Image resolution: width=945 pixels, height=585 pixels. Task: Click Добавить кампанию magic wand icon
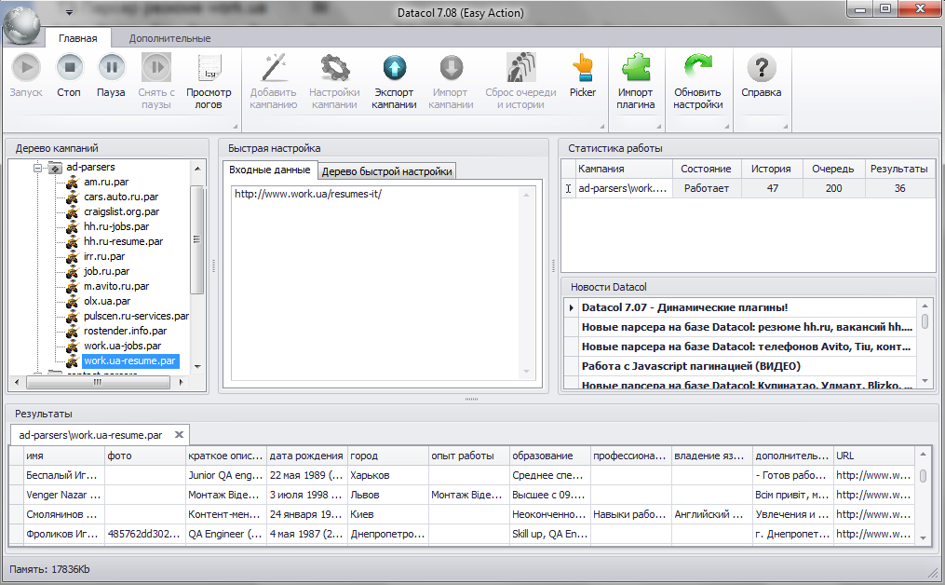[274, 68]
